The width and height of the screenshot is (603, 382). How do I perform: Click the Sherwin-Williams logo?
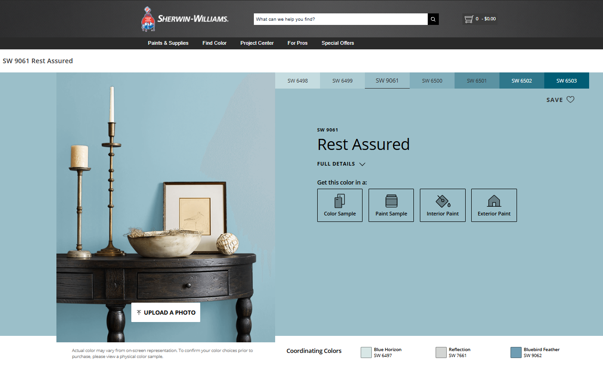tap(185, 19)
